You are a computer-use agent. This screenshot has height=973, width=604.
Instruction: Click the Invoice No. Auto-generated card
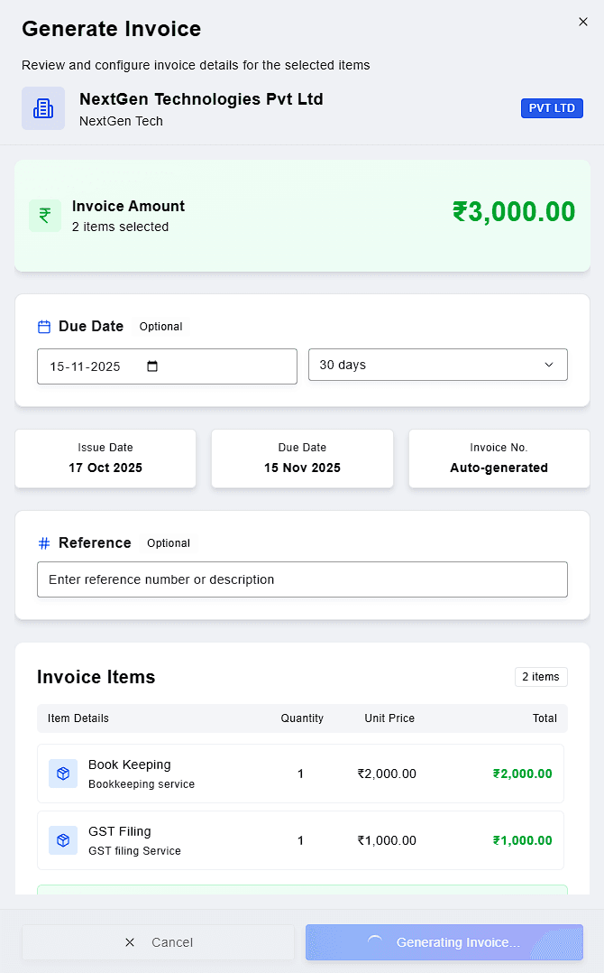[499, 459]
